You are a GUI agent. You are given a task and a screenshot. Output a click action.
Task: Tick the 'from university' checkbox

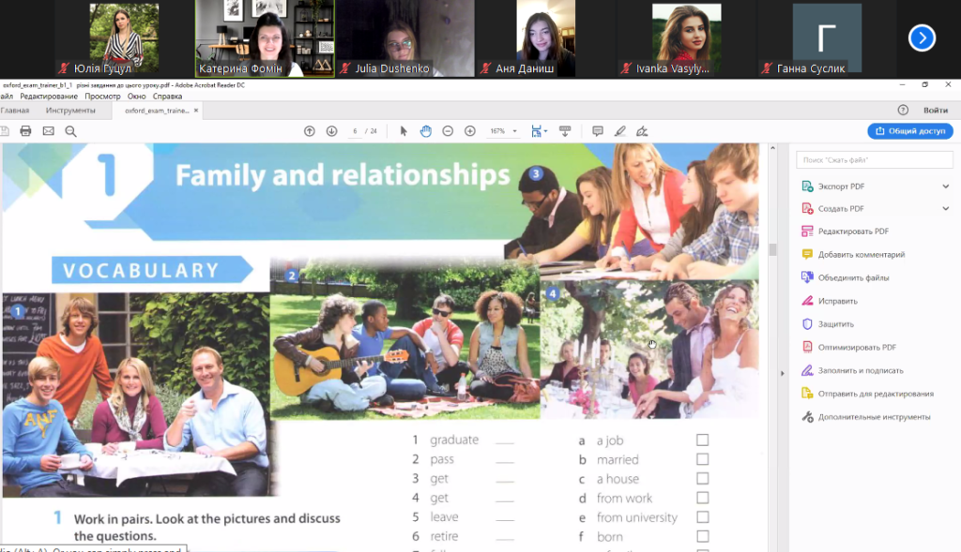pos(702,517)
